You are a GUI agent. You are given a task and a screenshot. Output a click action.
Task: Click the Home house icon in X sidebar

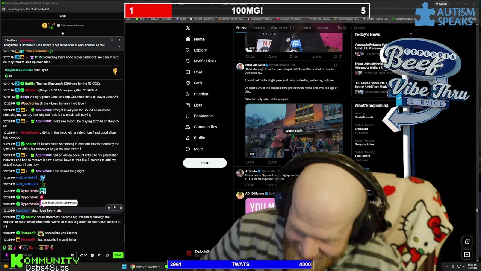point(188,39)
